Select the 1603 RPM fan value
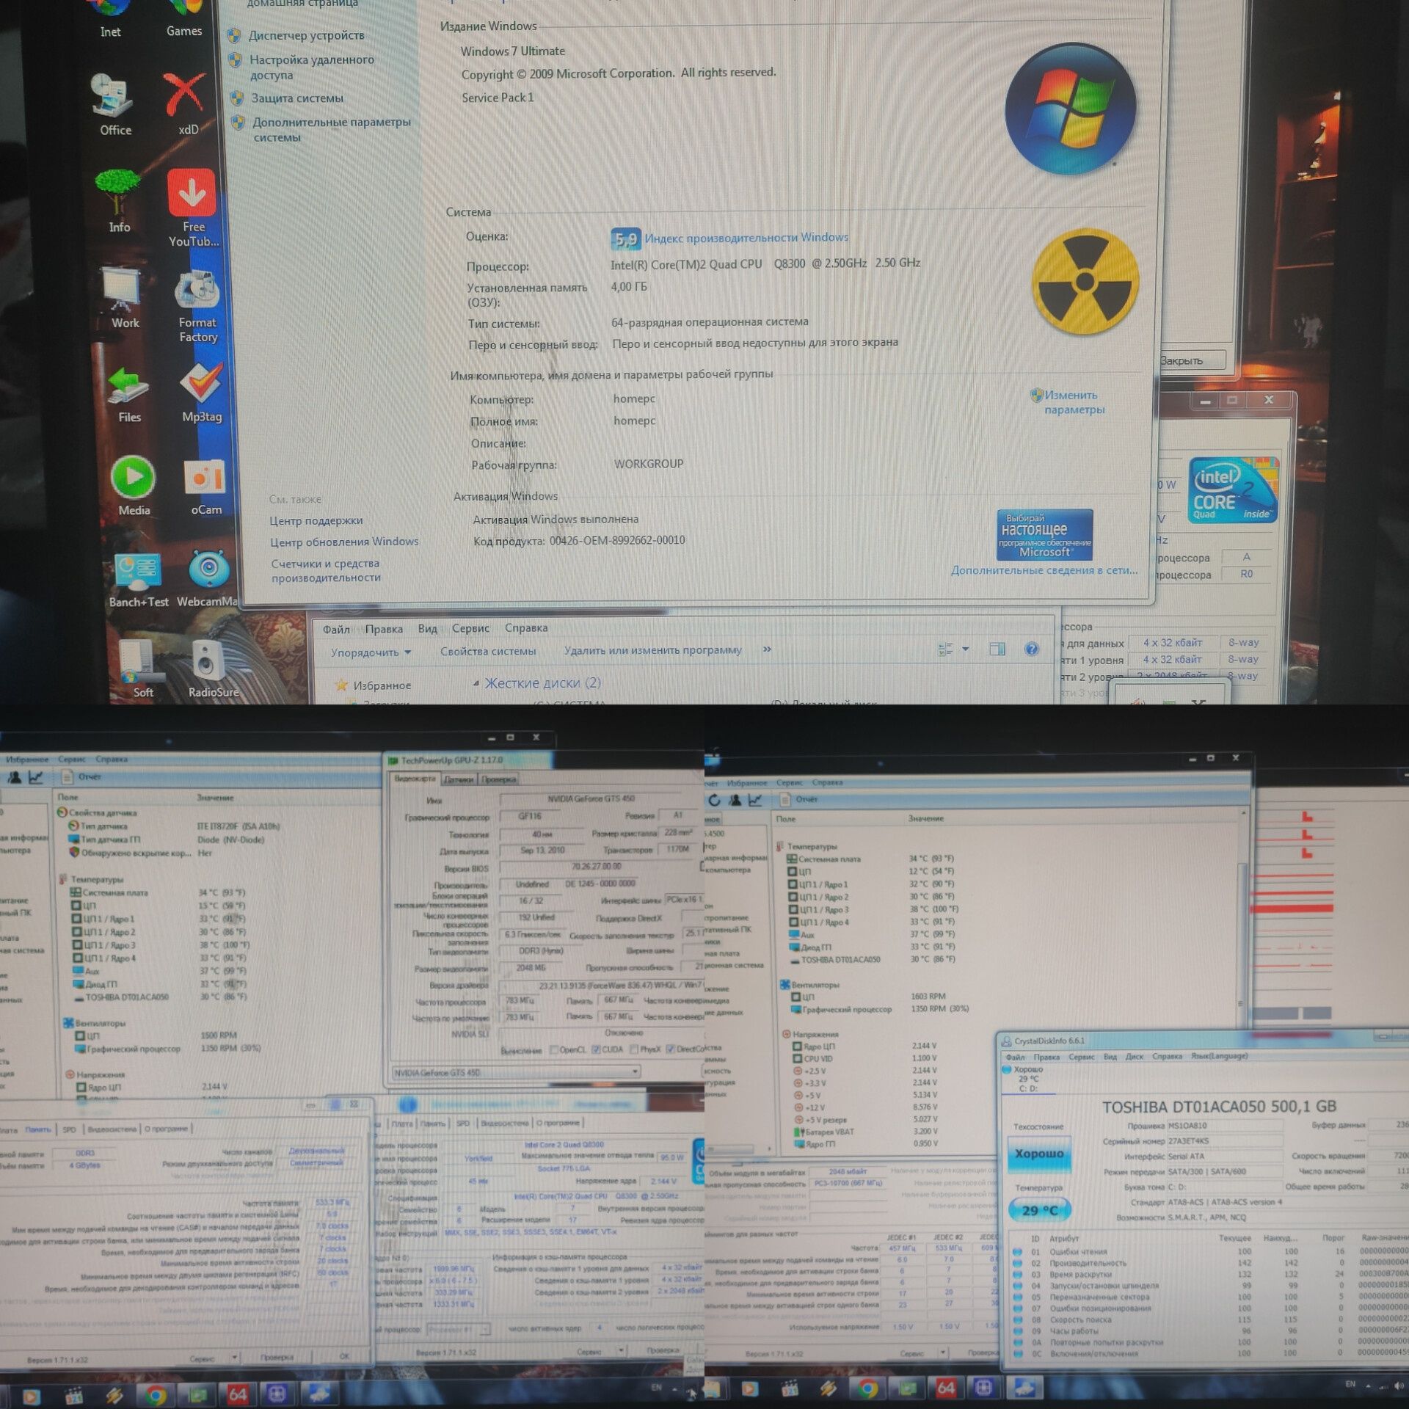The image size is (1409, 1409). (928, 996)
